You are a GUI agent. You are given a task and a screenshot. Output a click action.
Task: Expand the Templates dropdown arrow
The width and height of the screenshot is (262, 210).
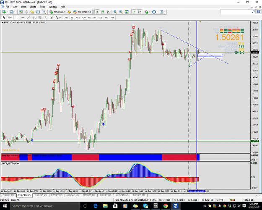pyautogui.click(x=165, y=12)
